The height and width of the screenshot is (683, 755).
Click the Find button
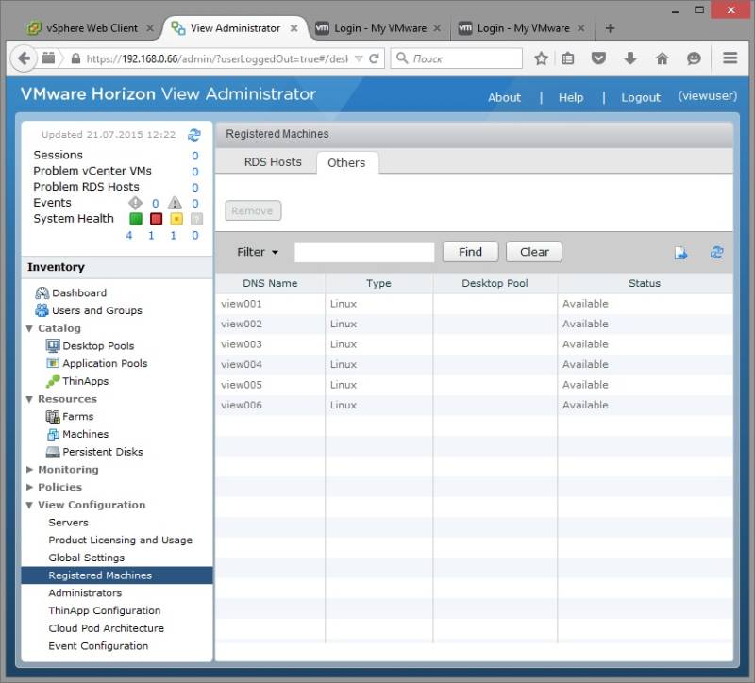pyautogui.click(x=470, y=252)
